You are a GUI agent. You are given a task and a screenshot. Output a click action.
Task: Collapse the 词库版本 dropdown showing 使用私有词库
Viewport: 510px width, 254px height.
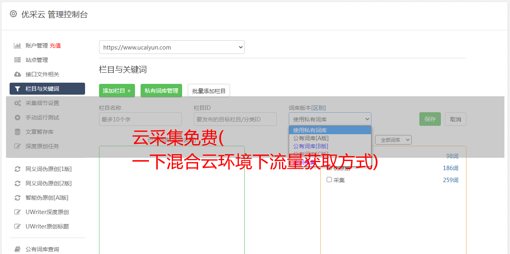[x=330, y=119]
